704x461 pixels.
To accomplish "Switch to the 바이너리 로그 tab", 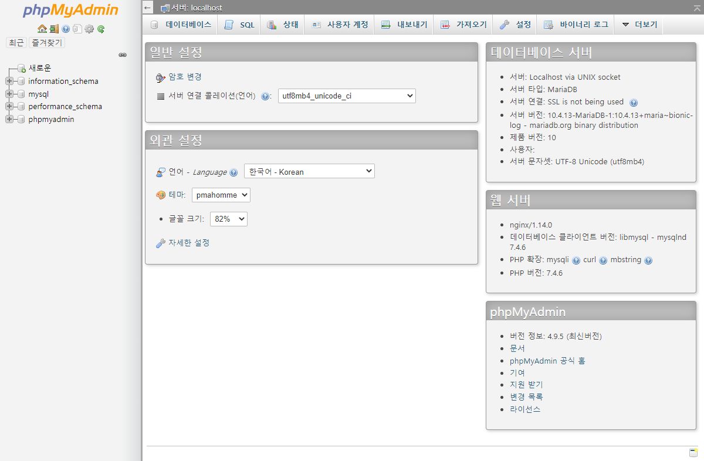I will pyautogui.click(x=576, y=25).
